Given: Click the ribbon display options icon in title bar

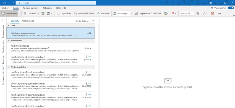Looking at the screenshot, I should 211,3.
